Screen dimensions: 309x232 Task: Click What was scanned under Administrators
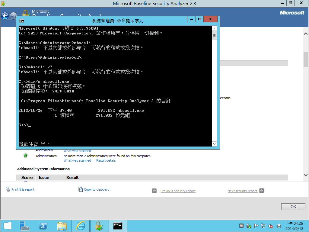(77, 160)
